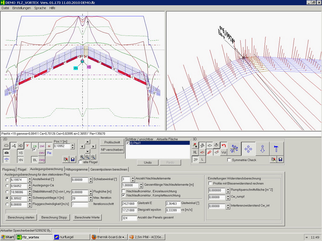
Task: Enable the Symmetrie Check checkbox
Action: (229, 160)
